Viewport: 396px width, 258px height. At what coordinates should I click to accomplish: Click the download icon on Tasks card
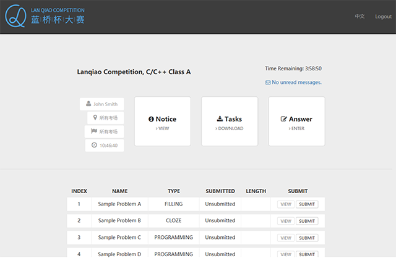tap(220, 119)
